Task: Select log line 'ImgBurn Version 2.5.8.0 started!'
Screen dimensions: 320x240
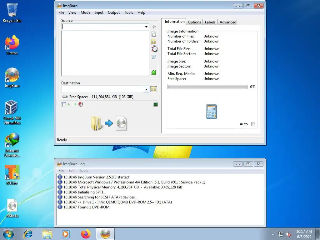Action: point(97,177)
